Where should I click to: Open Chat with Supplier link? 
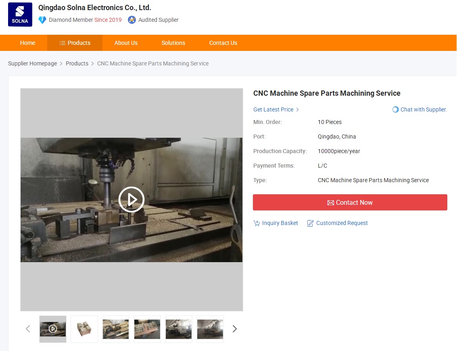coord(424,110)
